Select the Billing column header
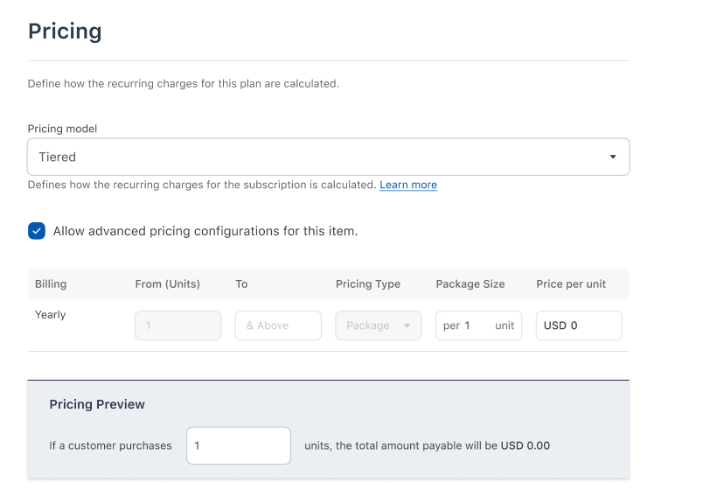 pos(50,283)
